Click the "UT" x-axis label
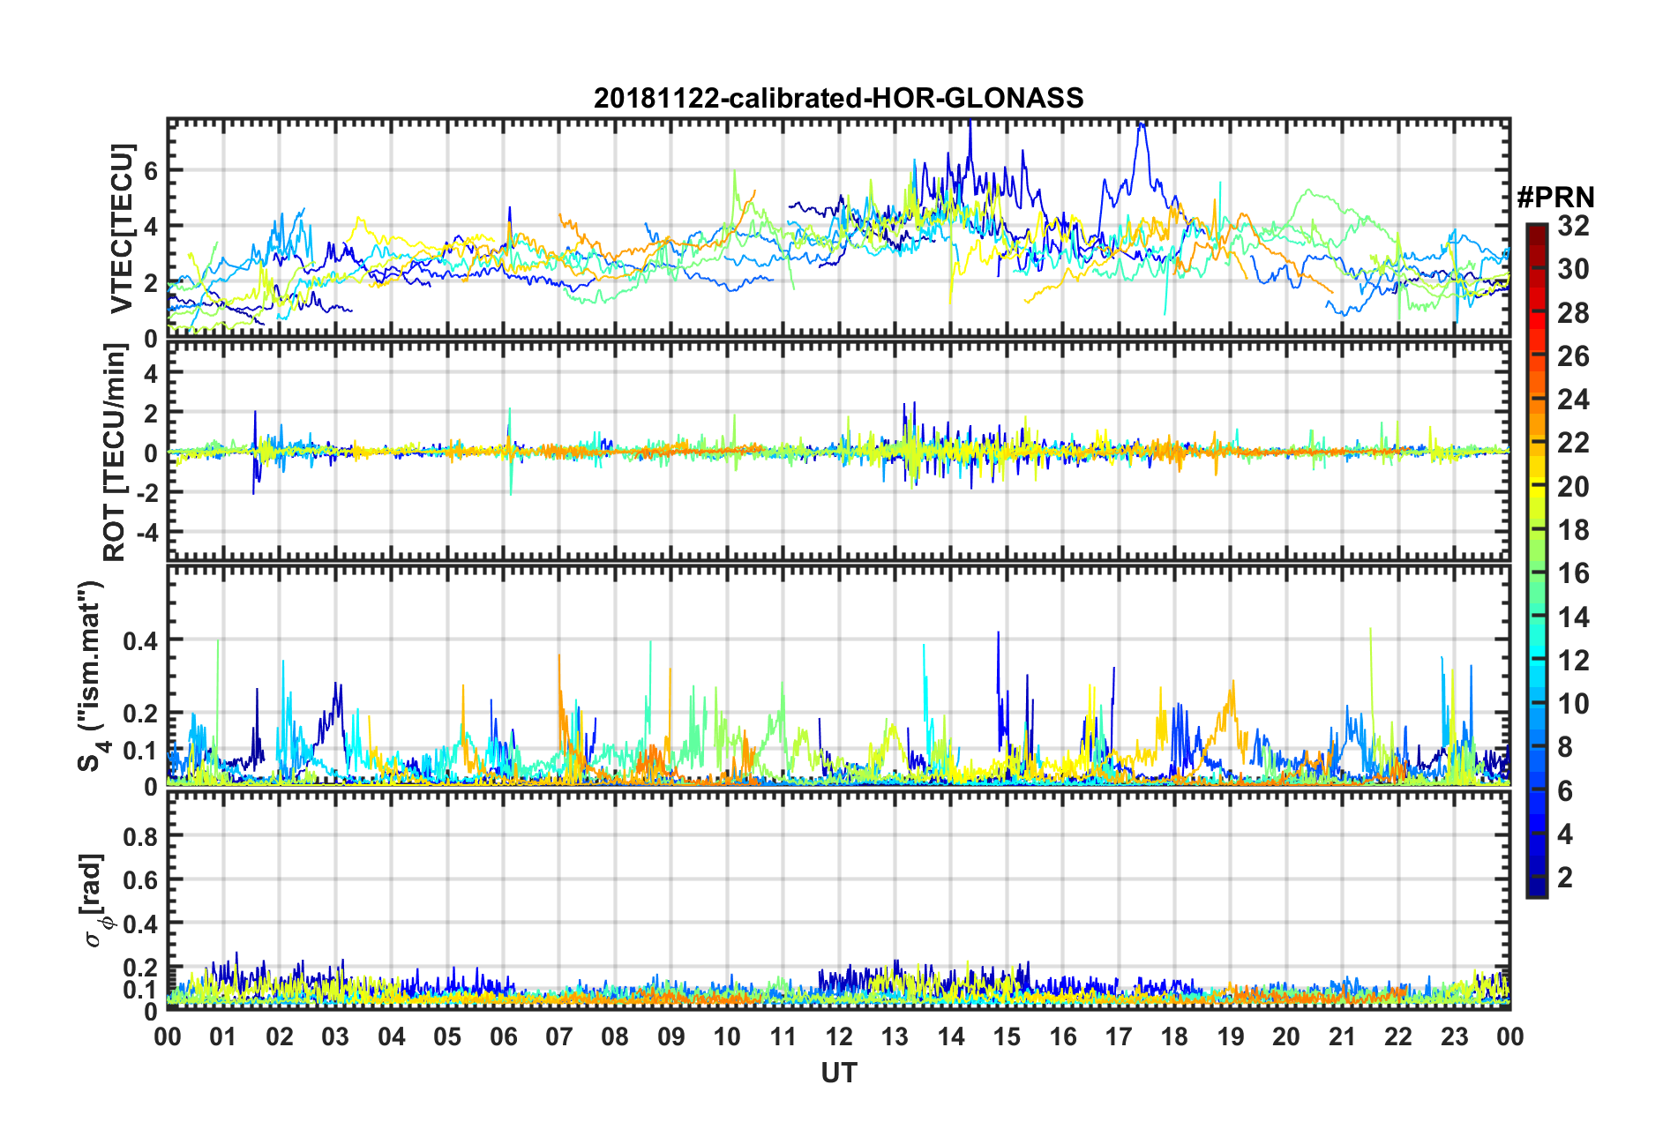This screenshot has height=1122, width=1678. [839, 1073]
